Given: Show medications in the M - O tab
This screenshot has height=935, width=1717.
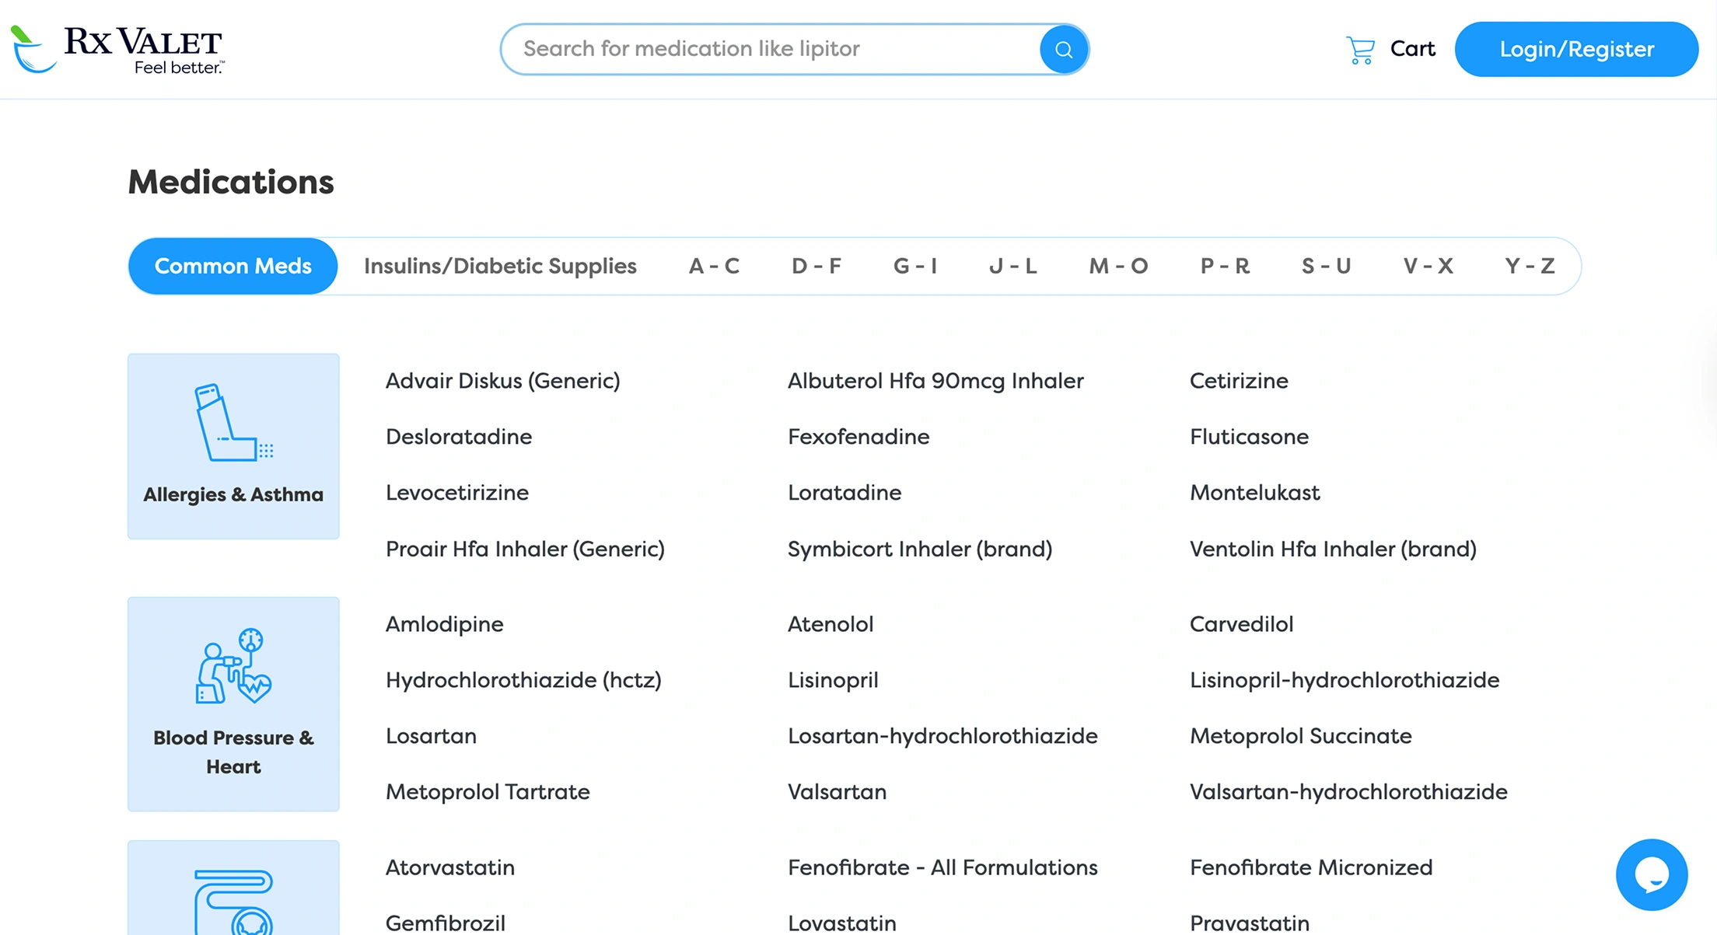Looking at the screenshot, I should pos(1118,266).
